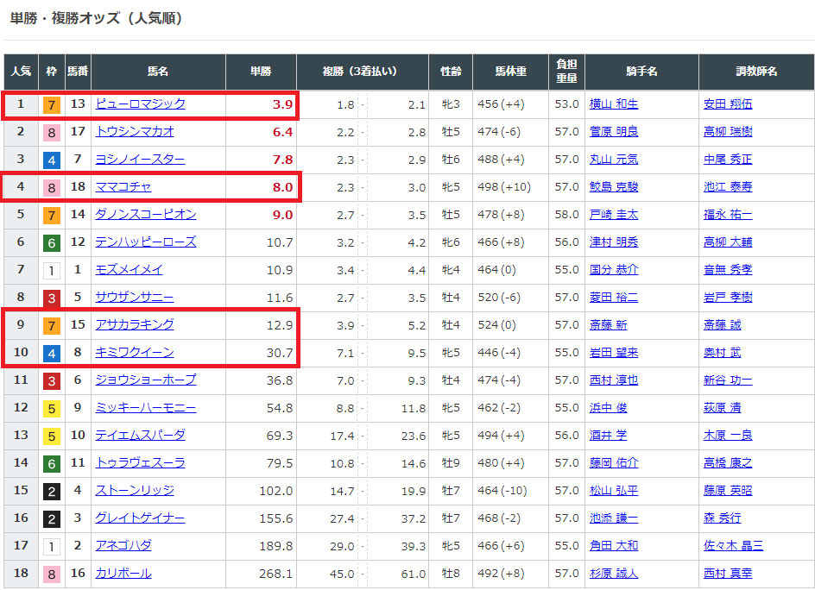
Task: Open trainer 池江 泰寿 profile link
Action: (x=727, y=187)
